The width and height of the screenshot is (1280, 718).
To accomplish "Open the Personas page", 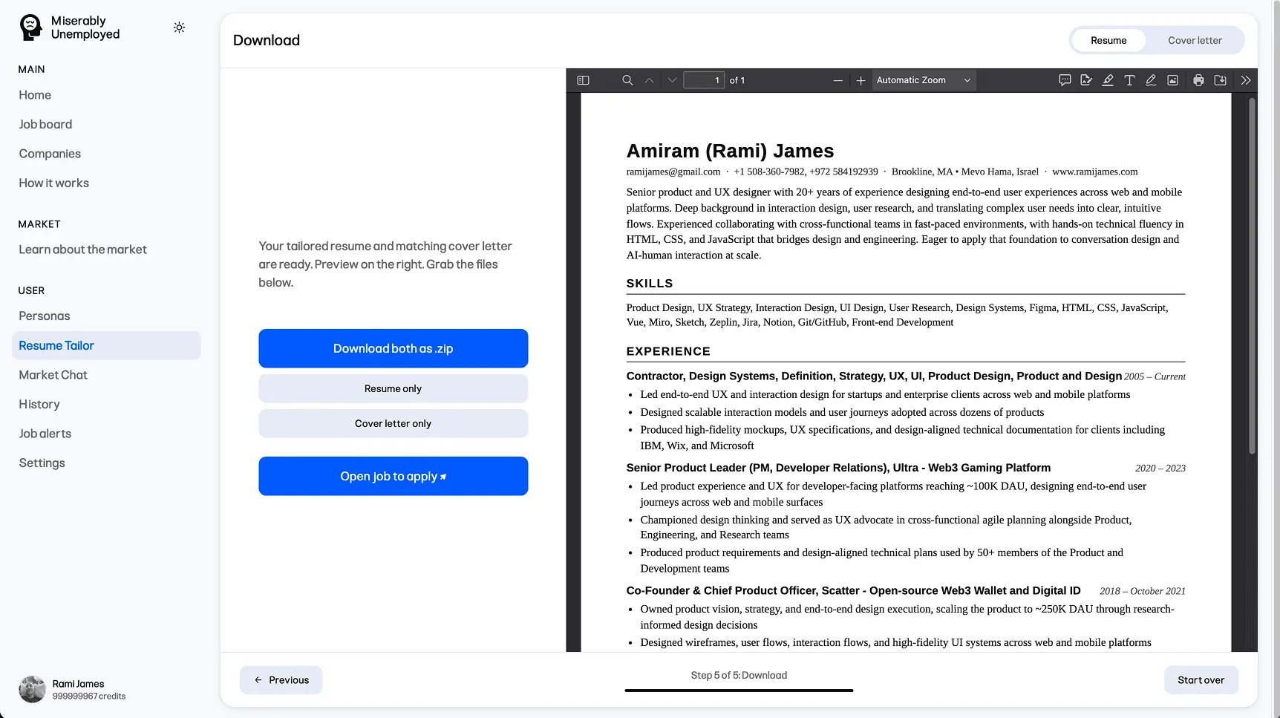I will tap(45, 316).
